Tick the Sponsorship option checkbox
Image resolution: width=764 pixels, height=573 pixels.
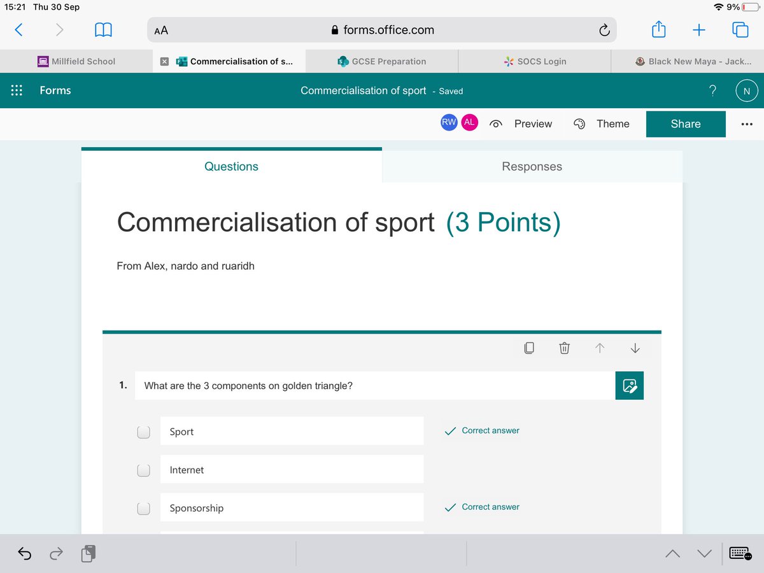143,509
